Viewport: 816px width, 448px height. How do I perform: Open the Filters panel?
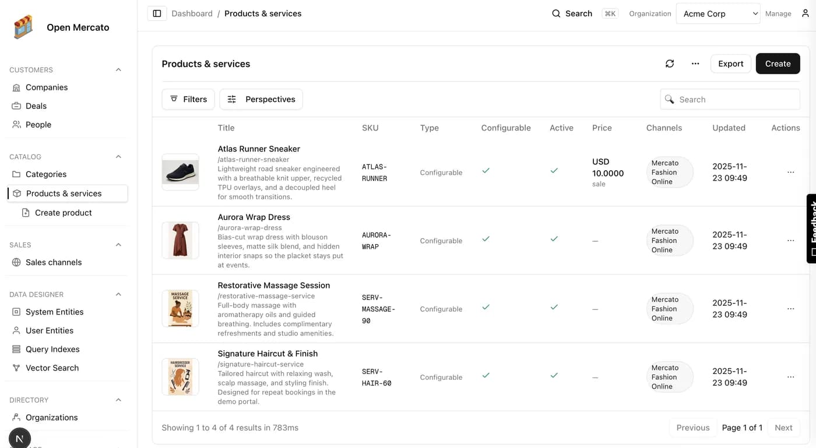tap(188, 99)
